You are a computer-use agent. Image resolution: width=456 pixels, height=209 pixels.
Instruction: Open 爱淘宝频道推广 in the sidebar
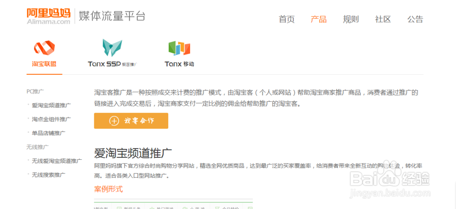pos(51,105)
